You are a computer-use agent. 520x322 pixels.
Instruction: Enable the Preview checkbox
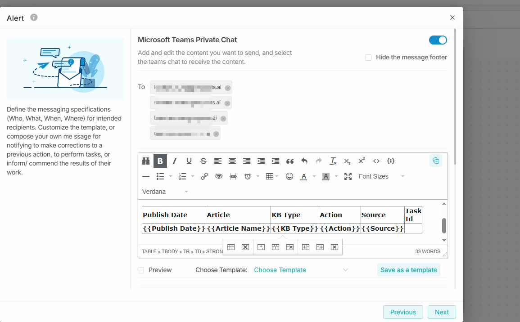[x=141, y=270]
